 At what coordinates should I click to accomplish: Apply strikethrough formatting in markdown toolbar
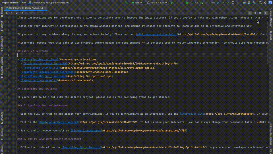(x=12, y=13)
